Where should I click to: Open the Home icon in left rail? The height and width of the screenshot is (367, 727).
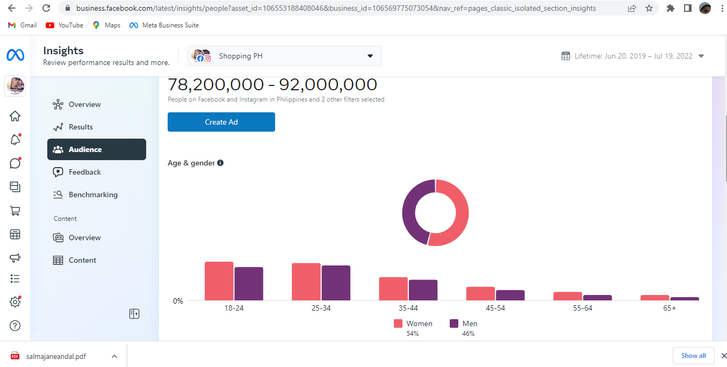coord(15,116)
